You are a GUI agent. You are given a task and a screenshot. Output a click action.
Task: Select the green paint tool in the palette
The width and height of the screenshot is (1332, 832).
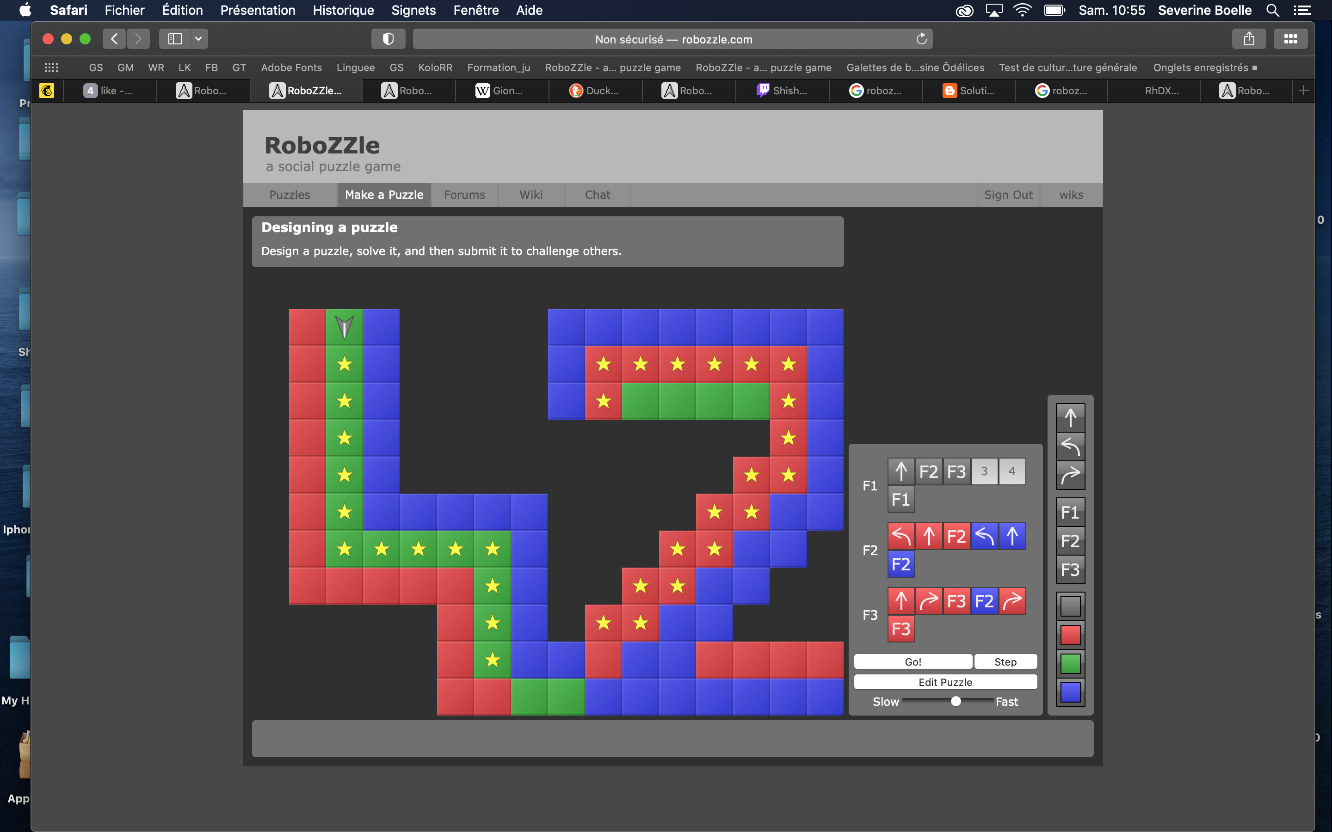pyautogui.click(x=1070, y=664)
